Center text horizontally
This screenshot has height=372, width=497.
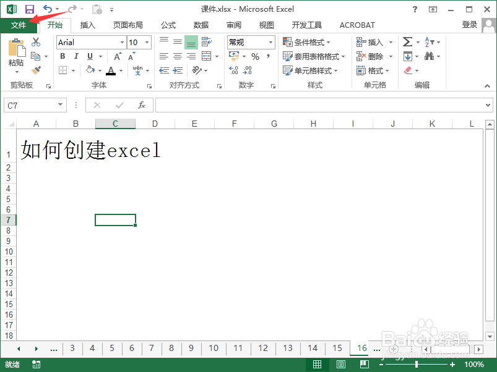click(178, 56)
